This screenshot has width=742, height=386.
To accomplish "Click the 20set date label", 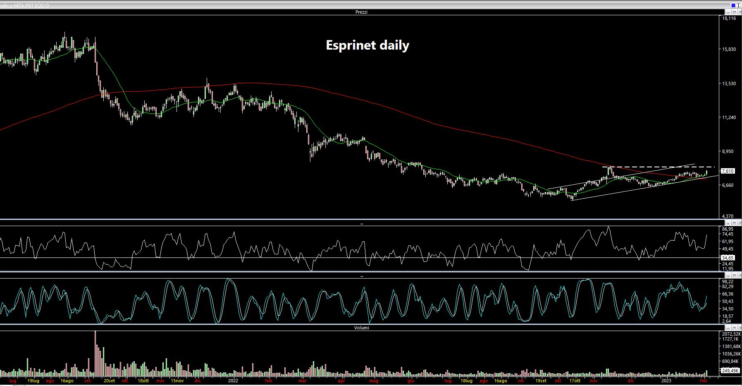I will (x=109, y=381).
